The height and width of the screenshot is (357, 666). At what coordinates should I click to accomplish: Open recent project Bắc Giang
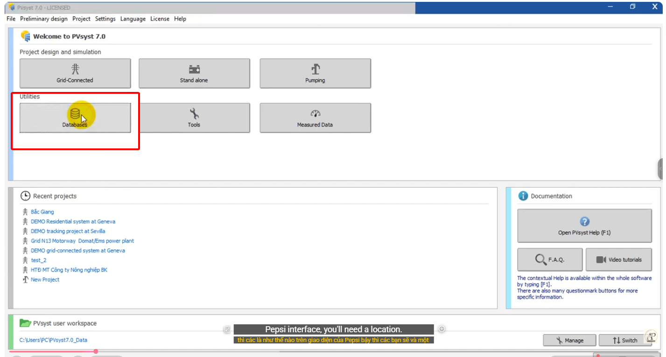42,212
